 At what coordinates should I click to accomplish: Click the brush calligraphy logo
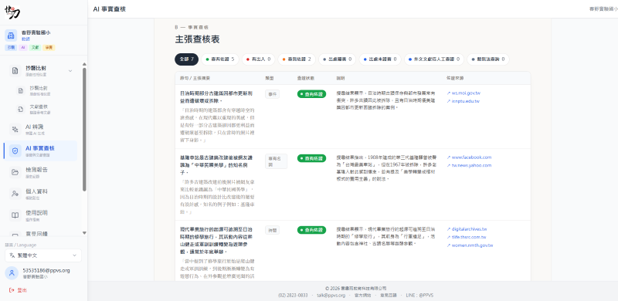[x=12, y=12]
